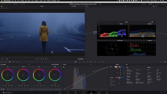Switch to the Fairlight page tab

coord(99,92)
